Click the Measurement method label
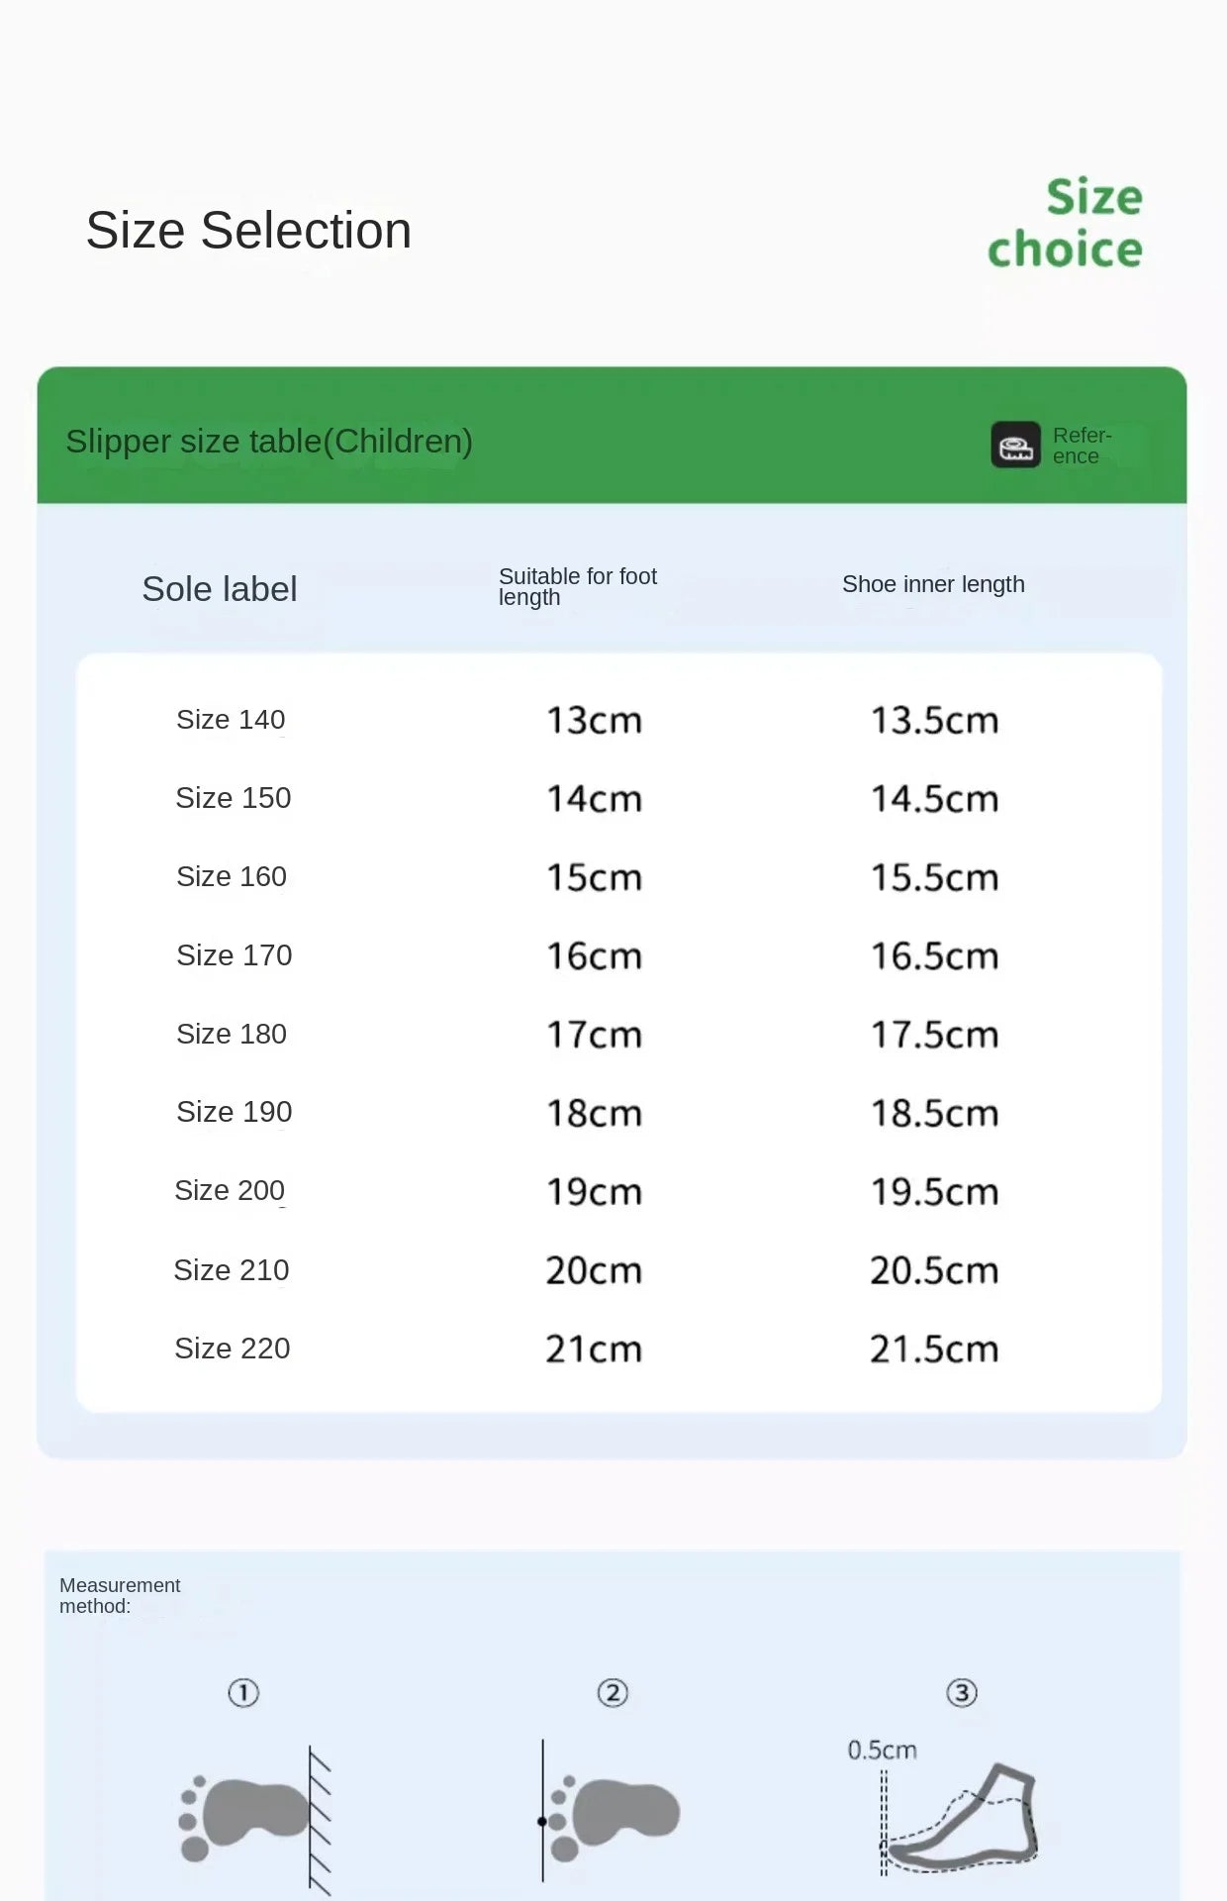1227x1901 pixels. coord(120,1596)
